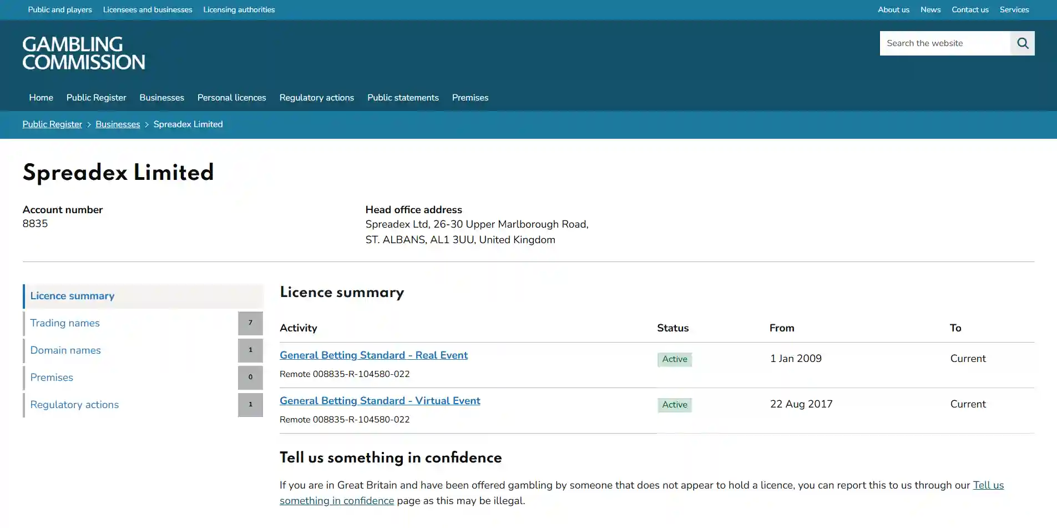Select Personal licences in main navigation
1057x528 pixels.
pos(232,98)
